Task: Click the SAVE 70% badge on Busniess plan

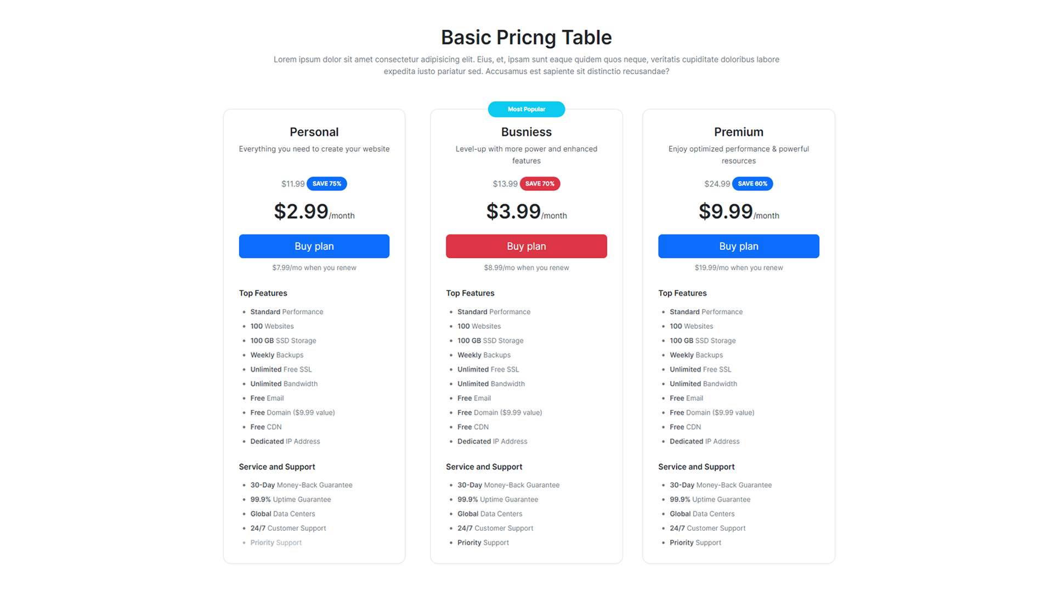Action: point(540,184)
